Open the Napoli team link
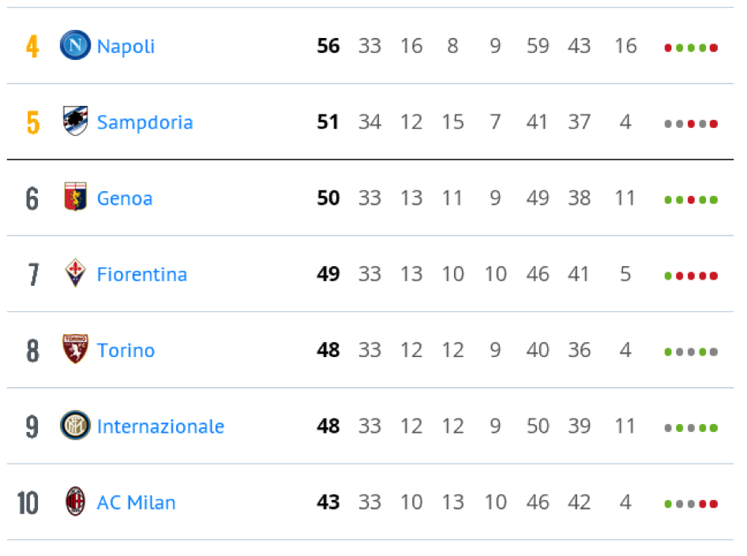Screen dimensions: 747x556 coord(126,47)
